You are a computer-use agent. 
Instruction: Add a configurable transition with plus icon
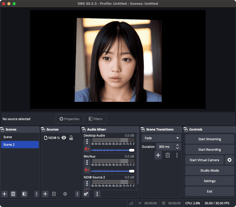tap(158, 155)
